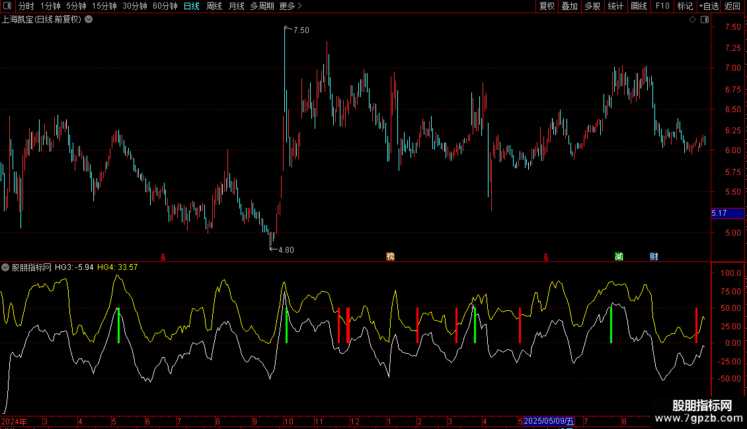Select the 15分钟 period
Screen dimensions: 747x429
[104, 6]
